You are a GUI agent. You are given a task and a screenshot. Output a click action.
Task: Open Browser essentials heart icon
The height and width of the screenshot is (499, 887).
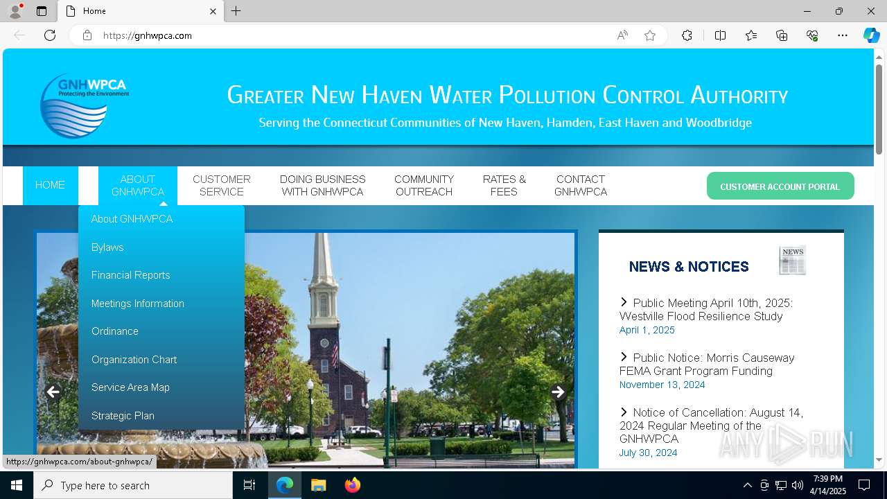coord(812,35)
